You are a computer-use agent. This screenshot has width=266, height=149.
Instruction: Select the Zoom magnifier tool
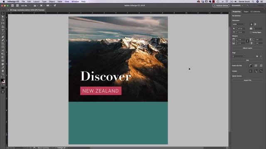(3, 74)
